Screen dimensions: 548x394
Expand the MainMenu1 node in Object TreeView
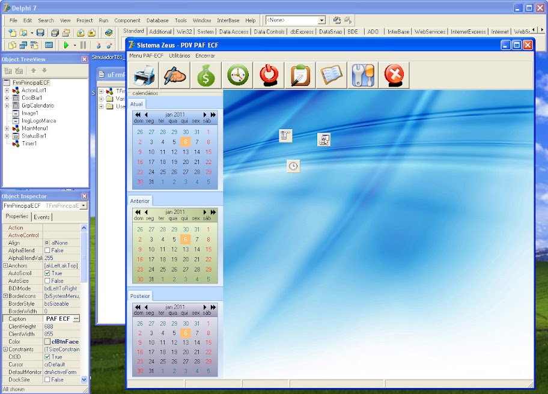[7, 128]
